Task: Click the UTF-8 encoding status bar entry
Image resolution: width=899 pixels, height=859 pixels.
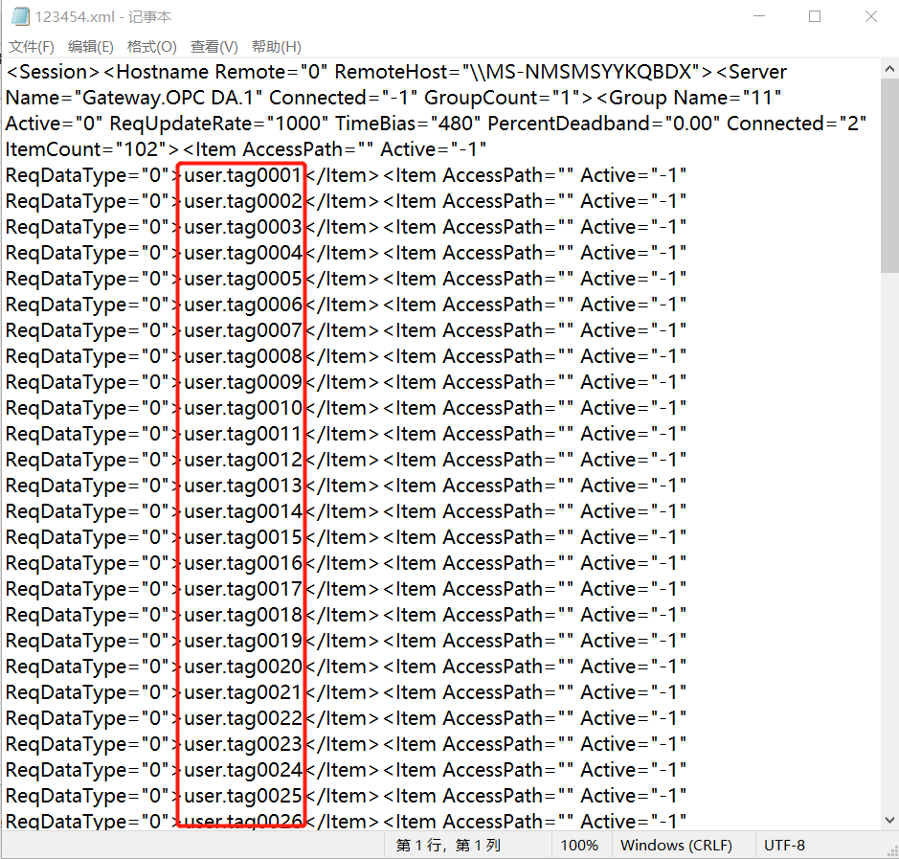Action: click(784, 846)
